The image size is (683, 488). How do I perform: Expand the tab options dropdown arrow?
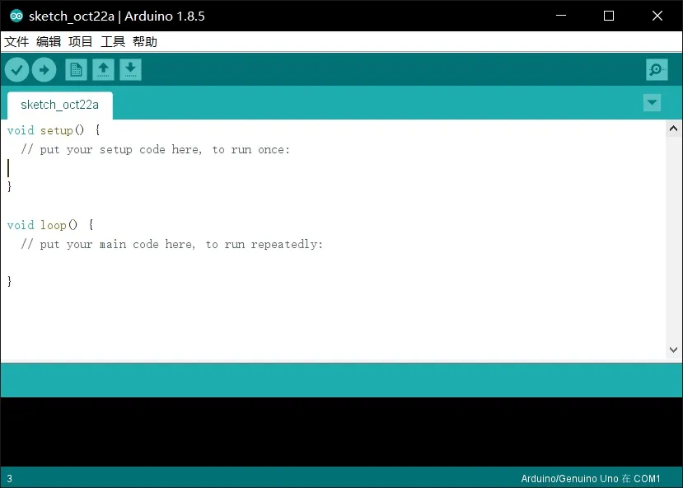(652, 103)
